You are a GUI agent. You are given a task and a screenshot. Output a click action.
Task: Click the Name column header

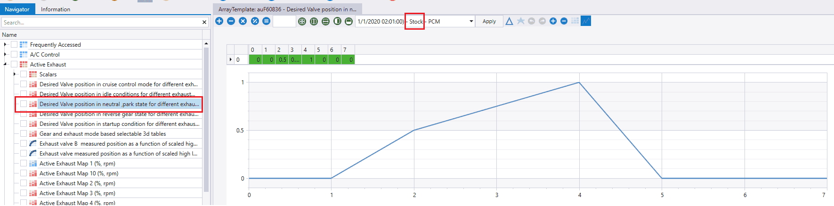pos(101,34)
